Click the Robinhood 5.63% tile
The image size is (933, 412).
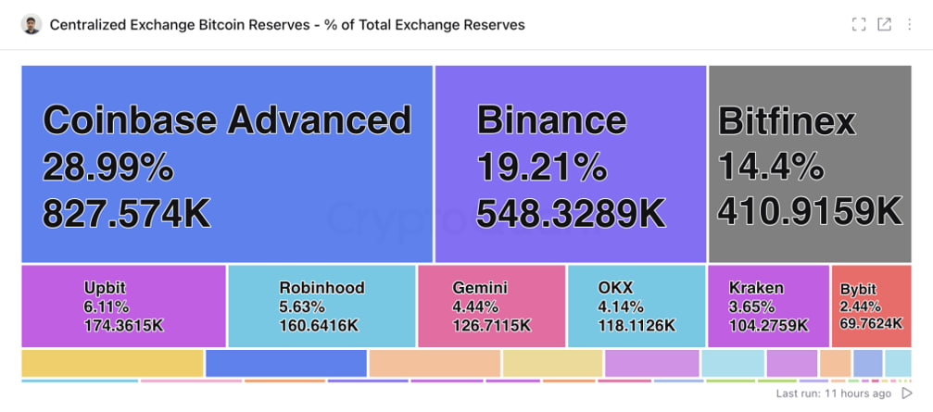point(322,306)
